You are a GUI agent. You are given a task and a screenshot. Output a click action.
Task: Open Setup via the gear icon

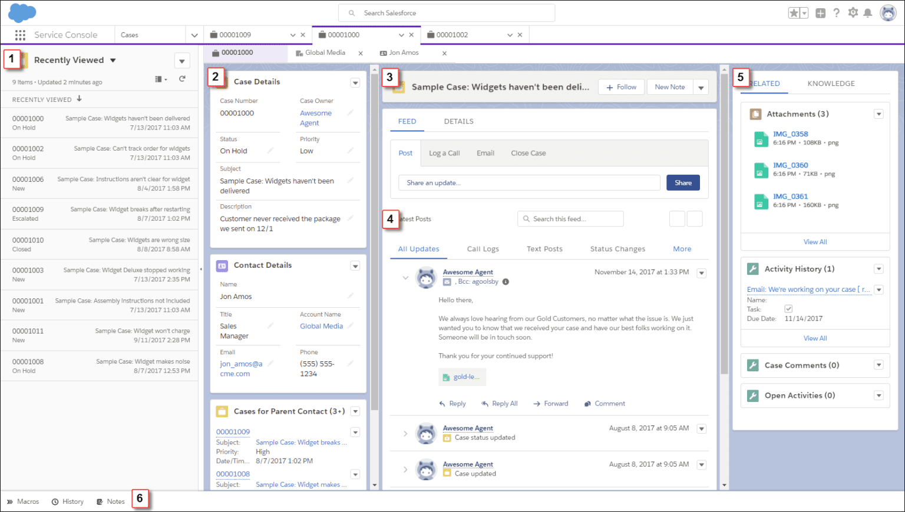[x=853, y=12]
